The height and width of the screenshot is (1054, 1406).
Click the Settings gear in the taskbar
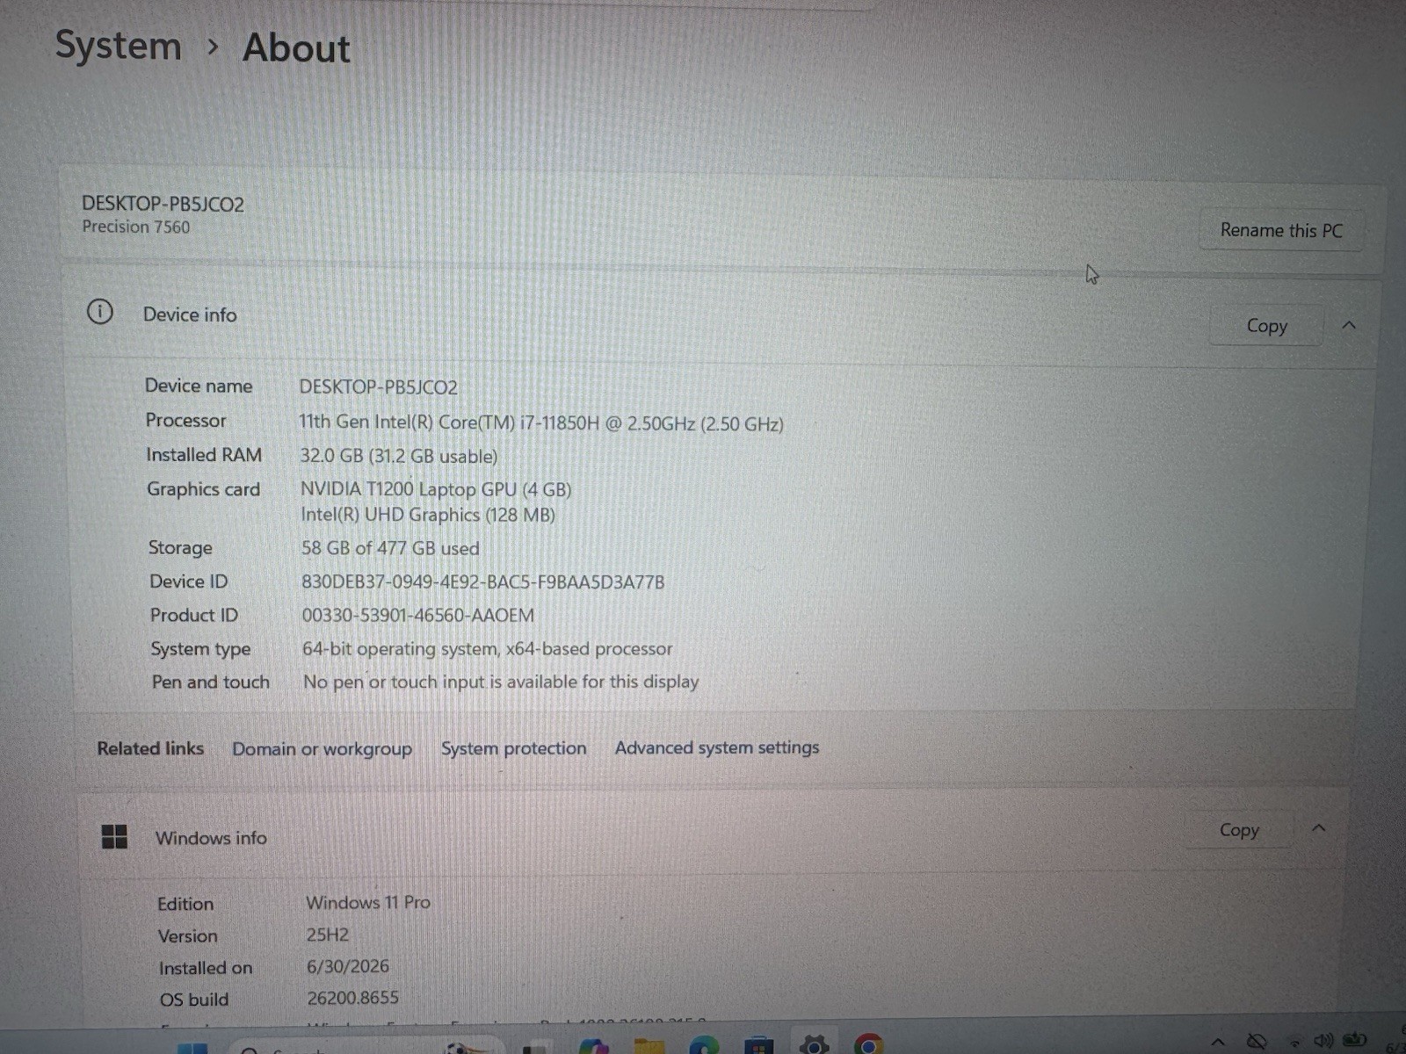coord(814,1045)
